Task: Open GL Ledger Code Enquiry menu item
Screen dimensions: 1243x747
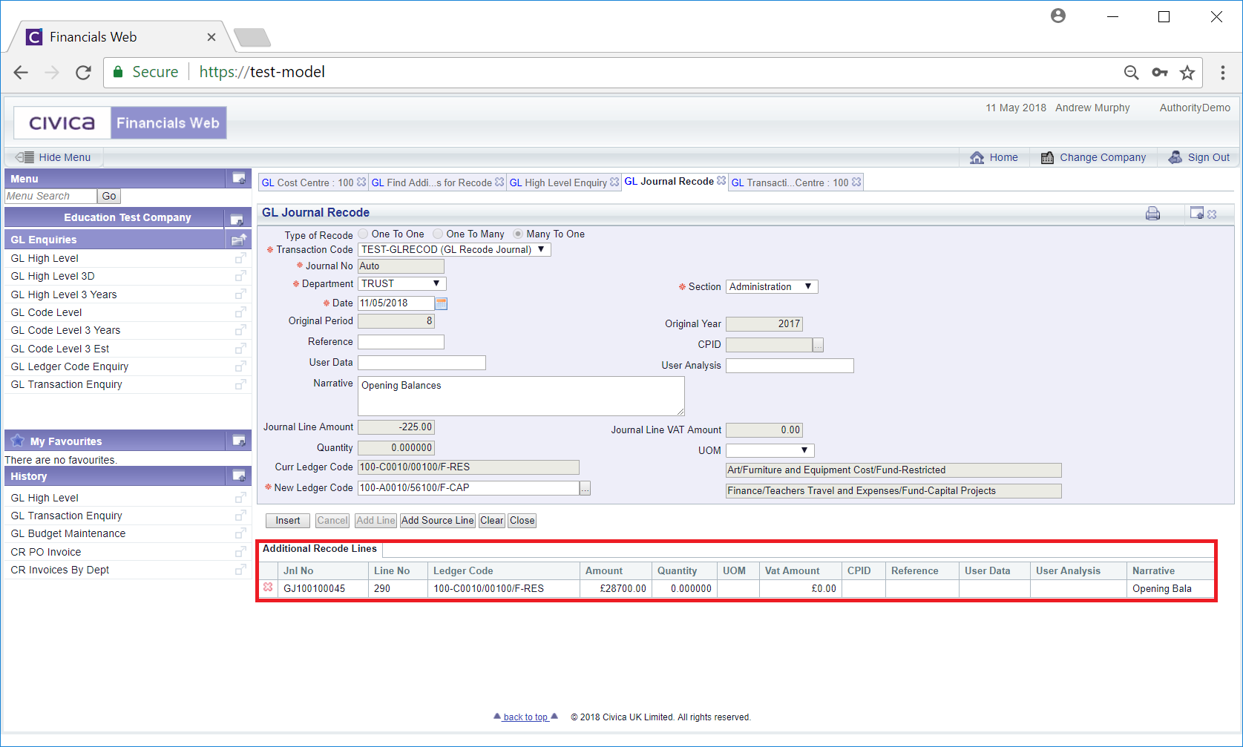Action: coord(69,366)
